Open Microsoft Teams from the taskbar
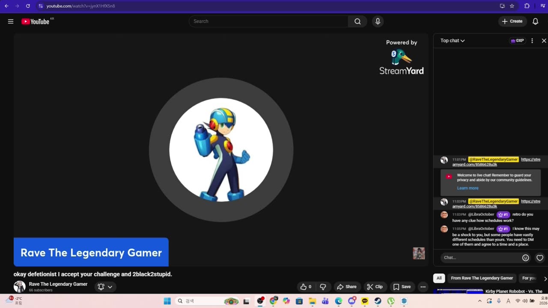 tap(325, 301)
